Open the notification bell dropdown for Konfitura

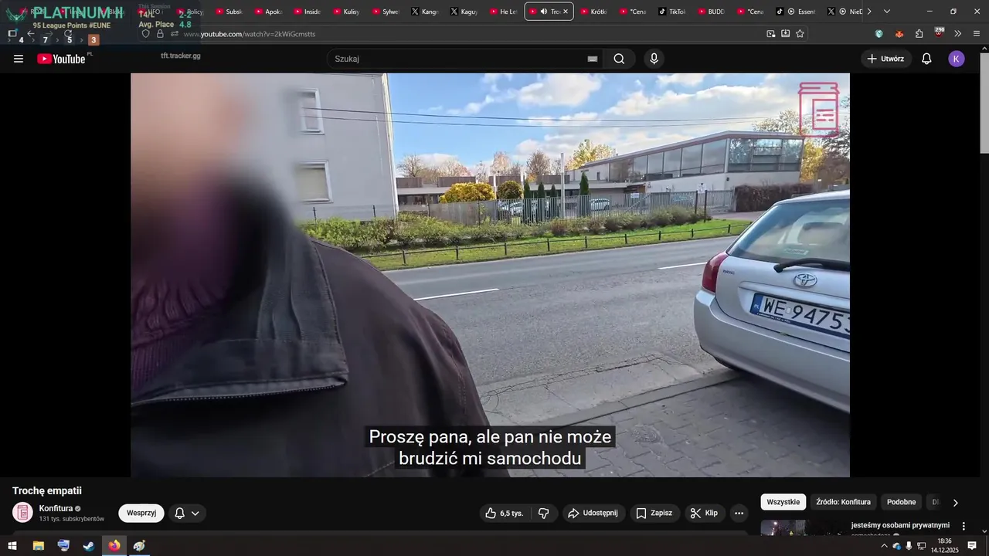click(187, 513)
